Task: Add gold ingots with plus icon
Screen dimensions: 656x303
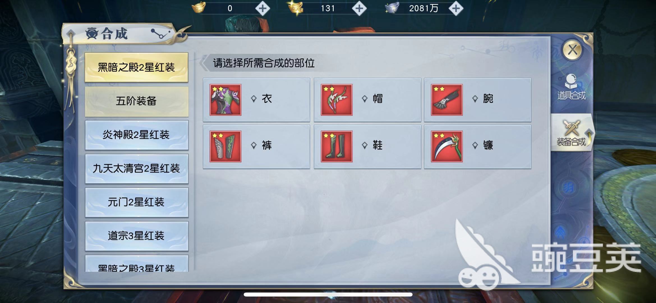Action: (263, 8)
